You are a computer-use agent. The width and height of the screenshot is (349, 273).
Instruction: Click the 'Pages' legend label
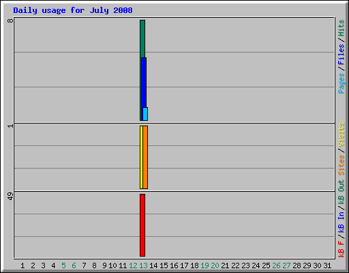pyautogui.click(x=341, y=83)
